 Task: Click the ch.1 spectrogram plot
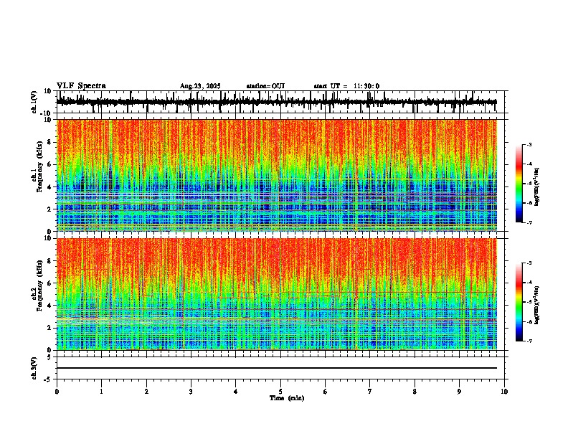click(277, 175)
